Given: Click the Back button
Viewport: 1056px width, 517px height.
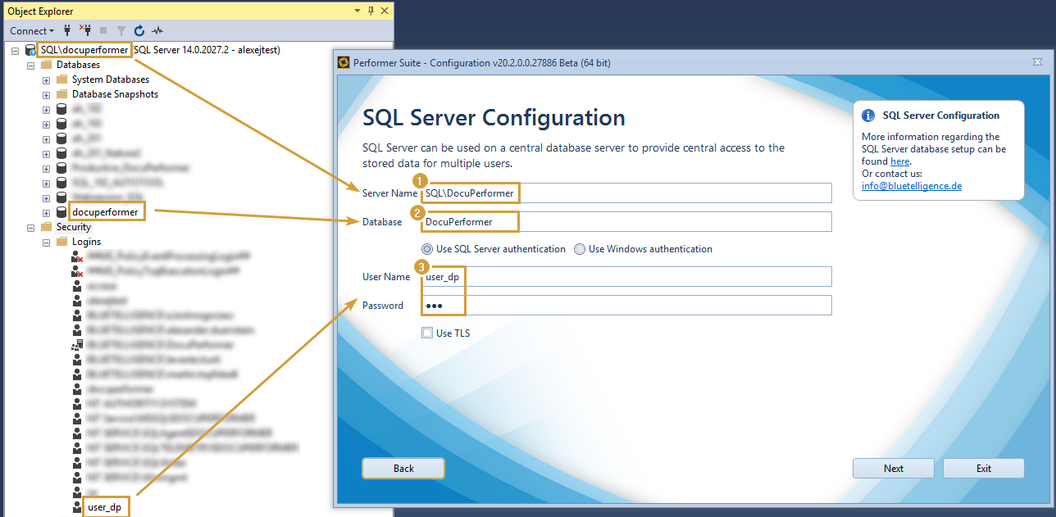Looking at the screenshot, I should click(403, 468).
